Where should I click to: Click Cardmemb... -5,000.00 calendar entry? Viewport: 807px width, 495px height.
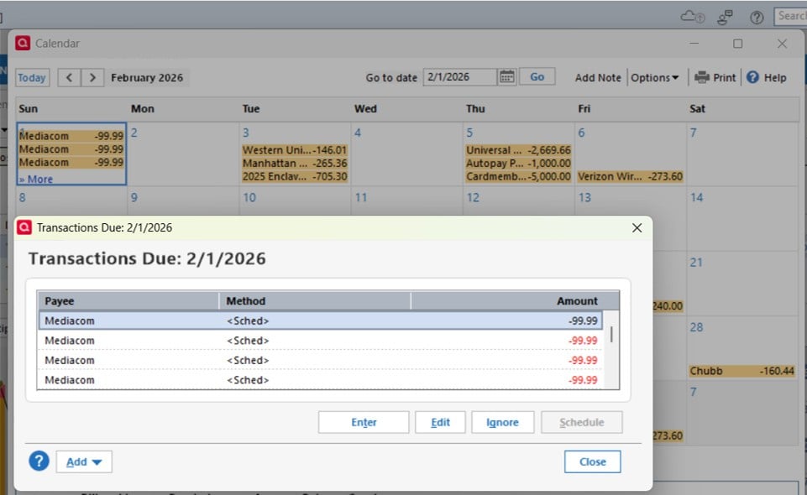click(518, 176)
